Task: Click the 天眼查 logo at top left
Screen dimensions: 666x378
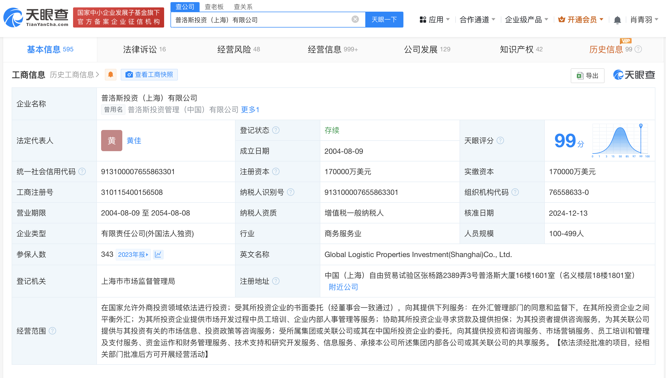Action: 36,17
